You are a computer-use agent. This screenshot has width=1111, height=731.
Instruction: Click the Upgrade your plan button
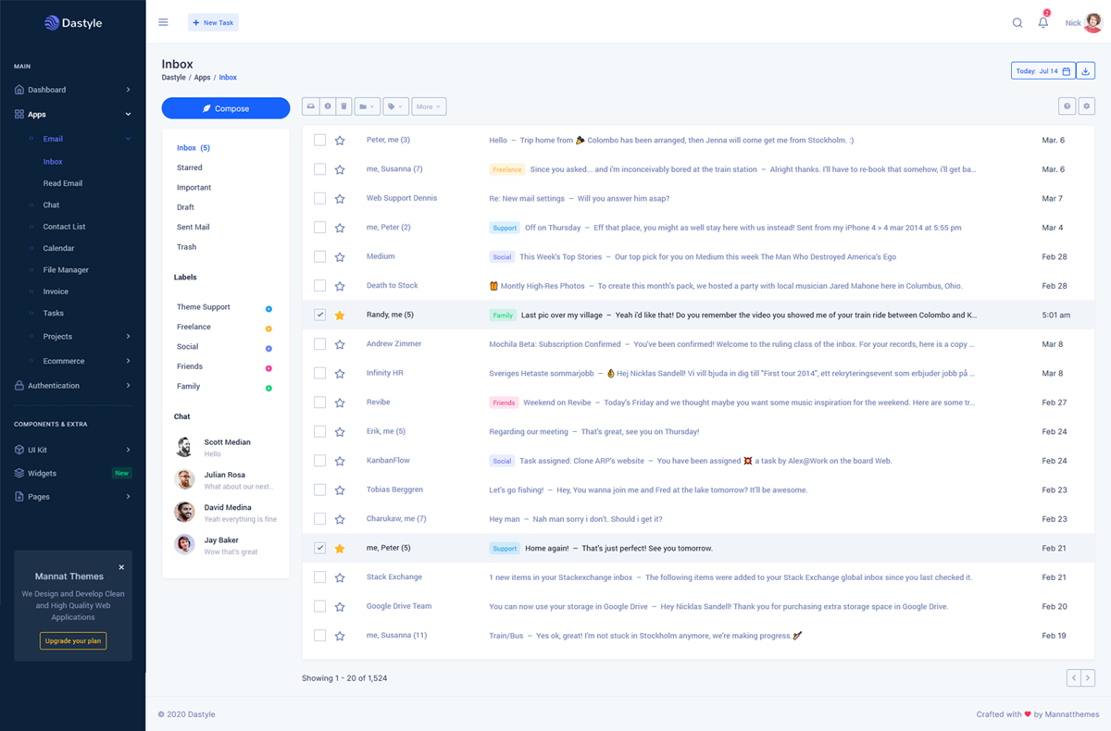pos(73,640)
